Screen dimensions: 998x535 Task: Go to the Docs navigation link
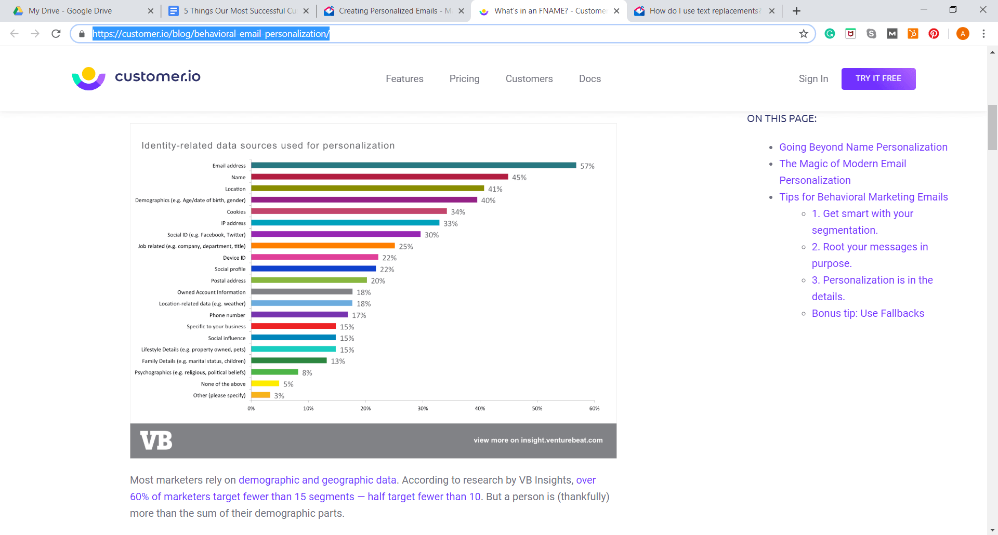(x=590, y=79)
